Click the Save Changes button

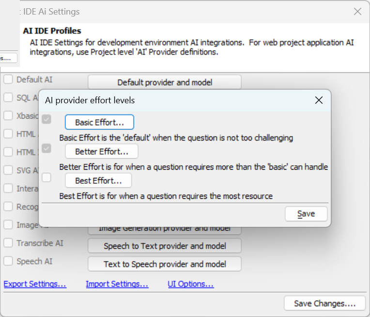(324, 303)
